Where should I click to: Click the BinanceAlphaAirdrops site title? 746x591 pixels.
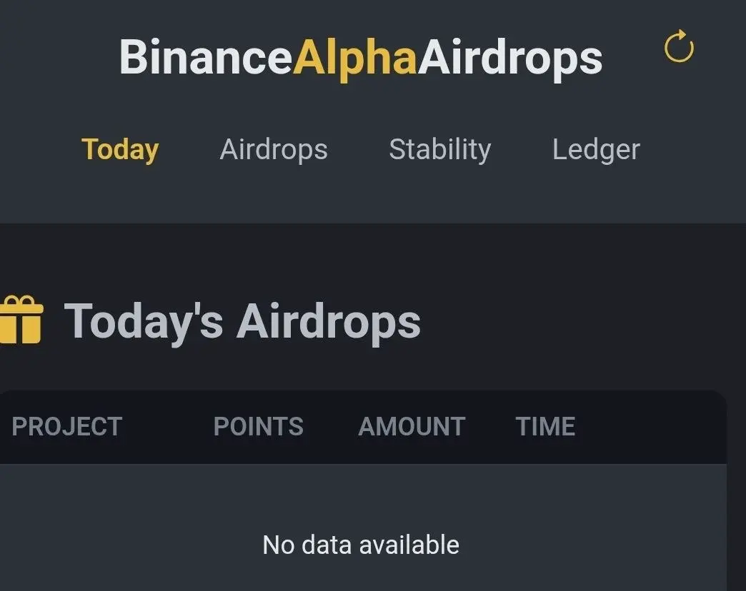point(360,57)
